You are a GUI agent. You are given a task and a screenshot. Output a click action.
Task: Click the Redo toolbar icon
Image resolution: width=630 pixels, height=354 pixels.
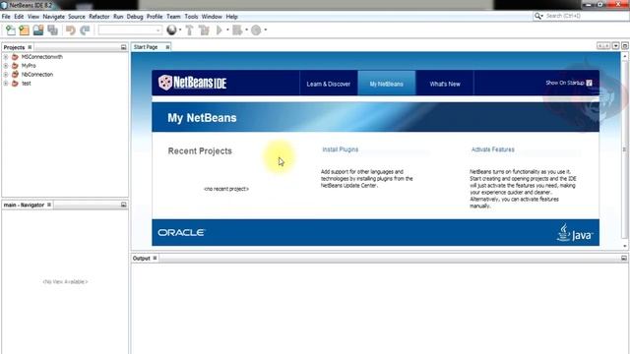click(85, 30)
